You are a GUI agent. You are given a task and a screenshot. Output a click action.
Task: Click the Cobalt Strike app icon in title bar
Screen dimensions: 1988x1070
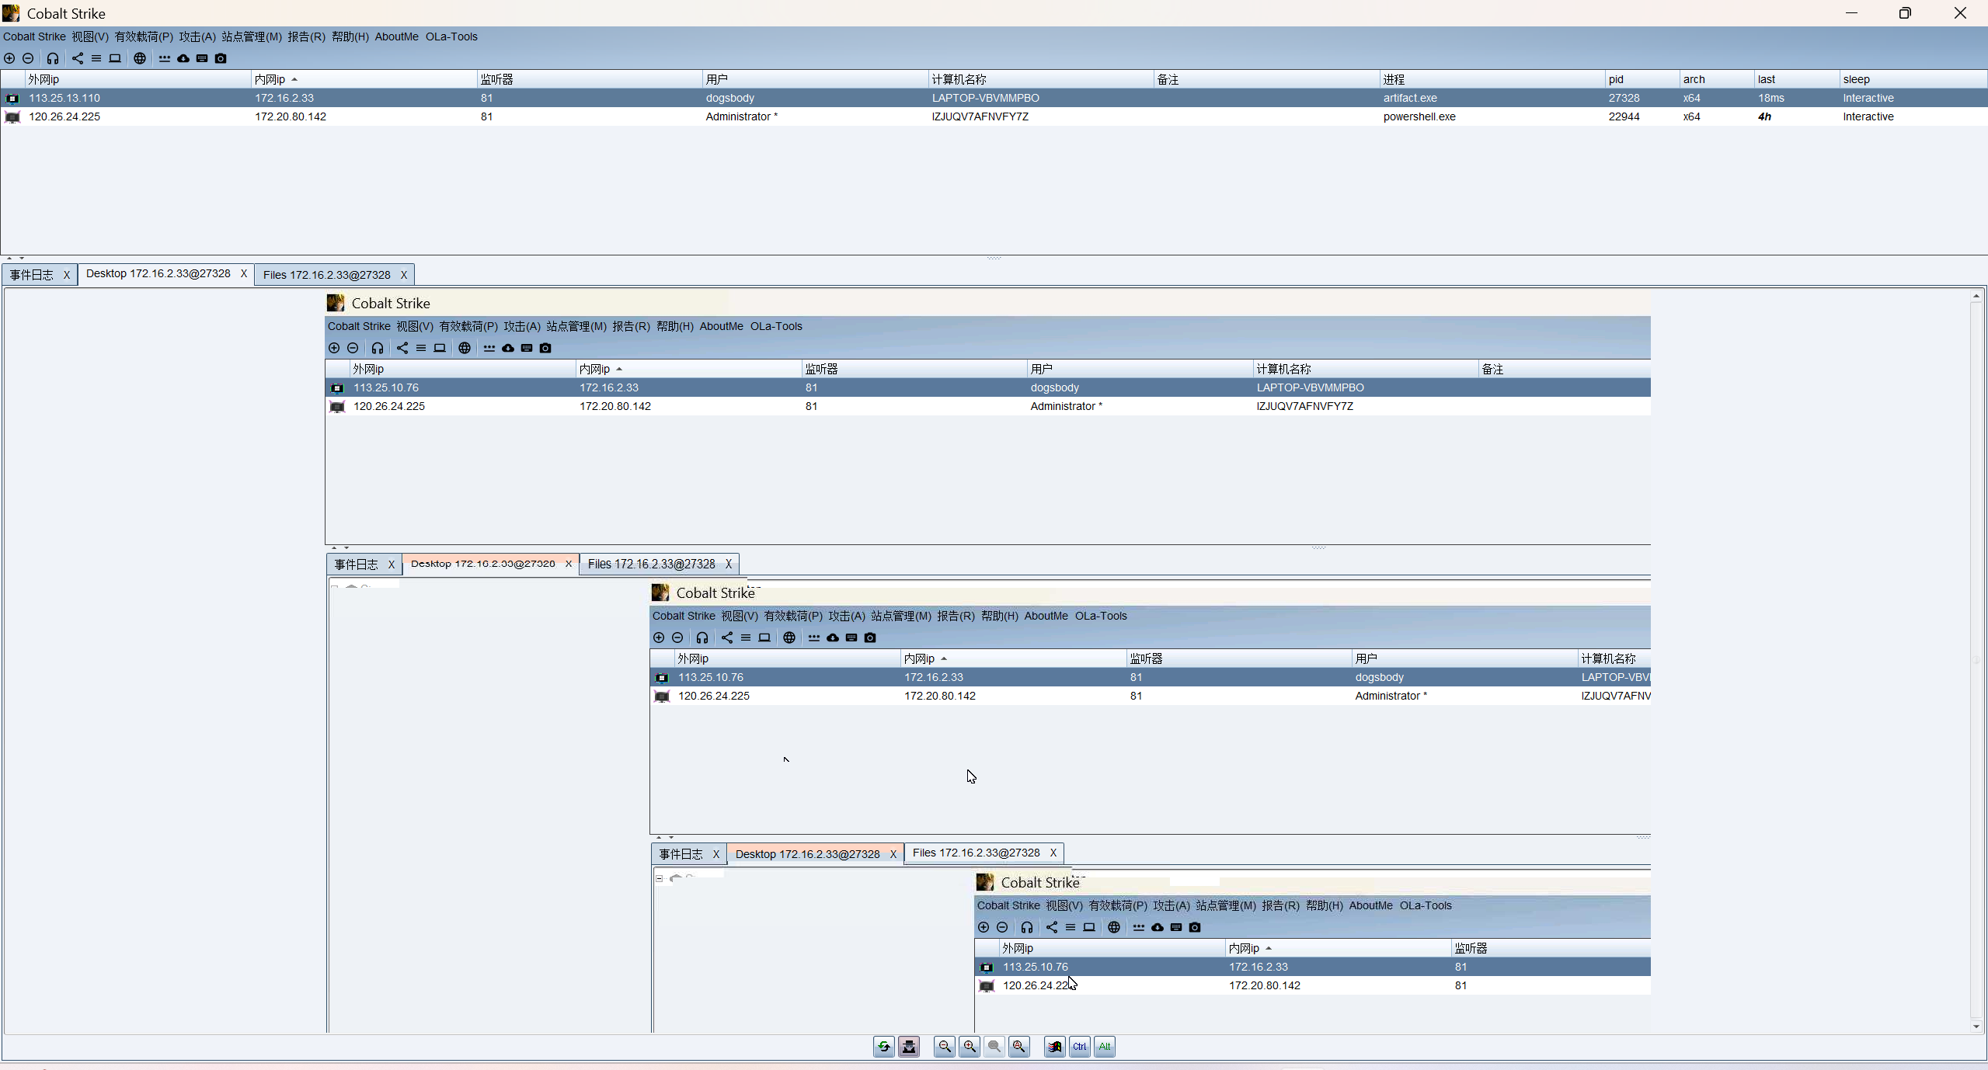point(11,13)
